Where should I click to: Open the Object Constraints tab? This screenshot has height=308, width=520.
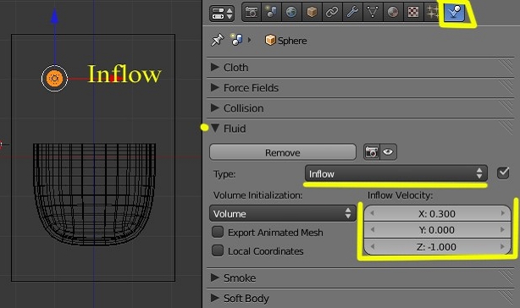click(332, 13)
